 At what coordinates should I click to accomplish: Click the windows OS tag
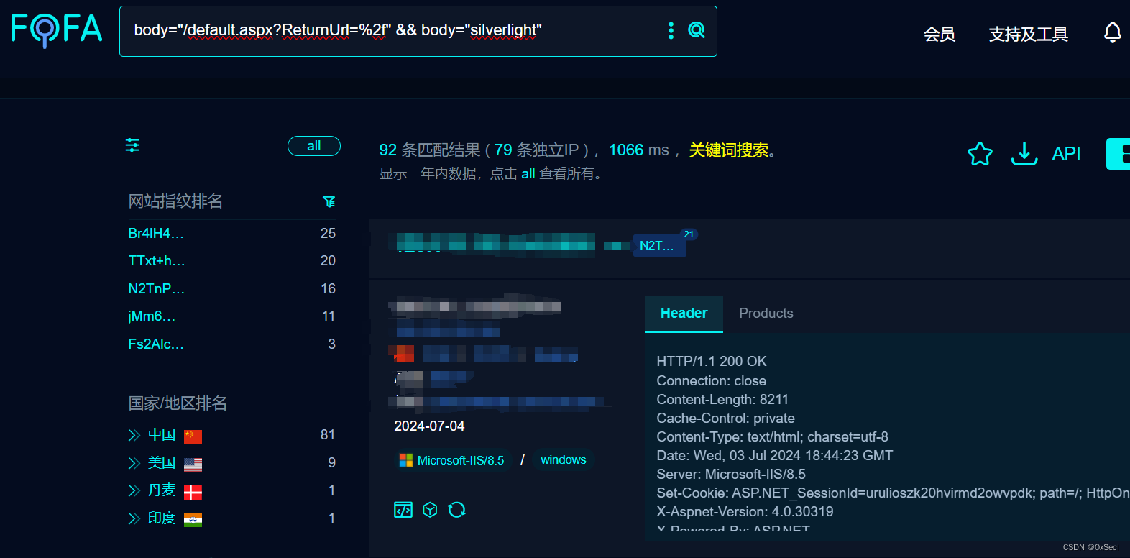[564, 460]
